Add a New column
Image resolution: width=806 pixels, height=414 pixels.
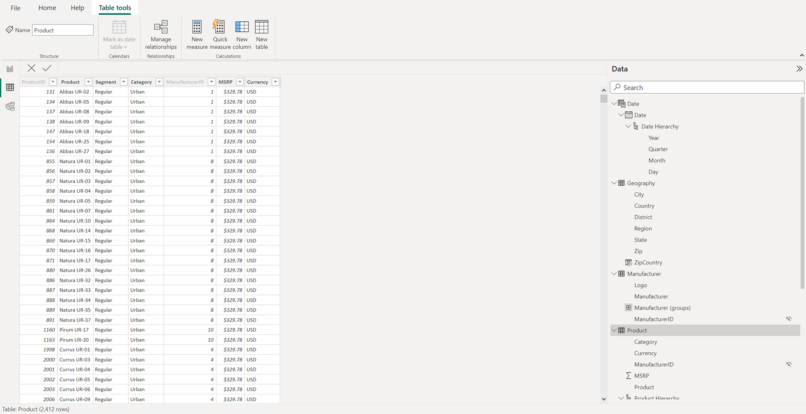tap(242, 35)
